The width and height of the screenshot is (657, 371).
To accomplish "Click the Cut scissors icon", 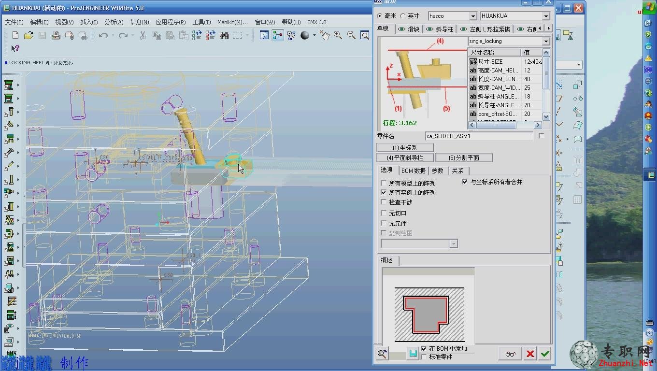I will (143, 35).
